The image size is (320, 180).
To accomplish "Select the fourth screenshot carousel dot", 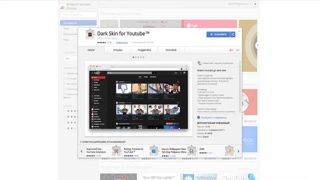I will click(141, 57).
